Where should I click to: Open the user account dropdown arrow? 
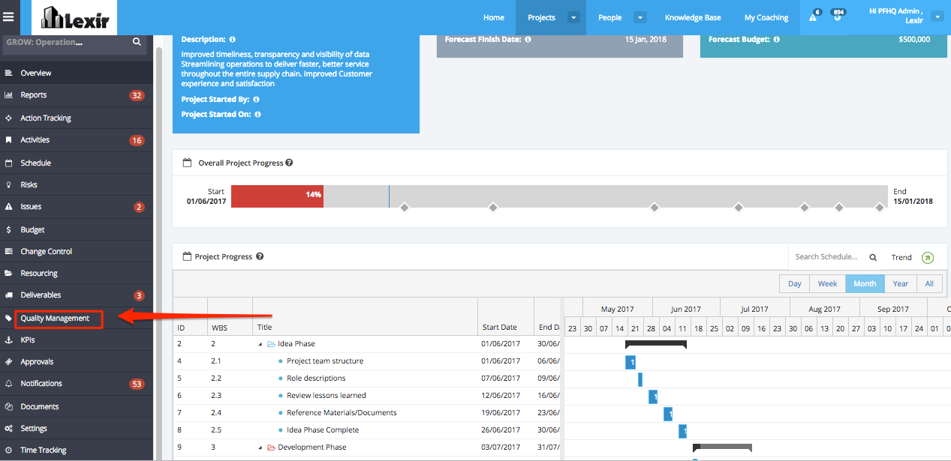[x=937, y=16]
